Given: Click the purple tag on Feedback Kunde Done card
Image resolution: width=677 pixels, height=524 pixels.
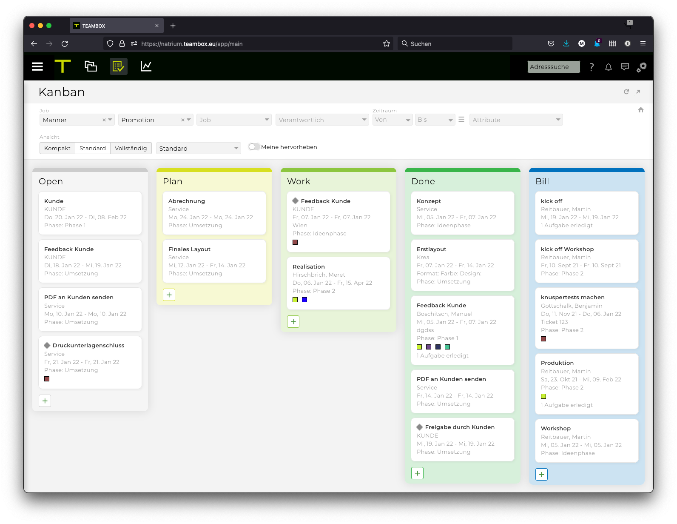Looking at the screenshot, I should click(x=429, y=347).
